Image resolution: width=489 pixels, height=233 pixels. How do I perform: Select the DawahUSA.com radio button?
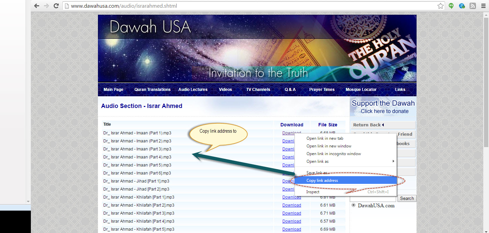354,205
